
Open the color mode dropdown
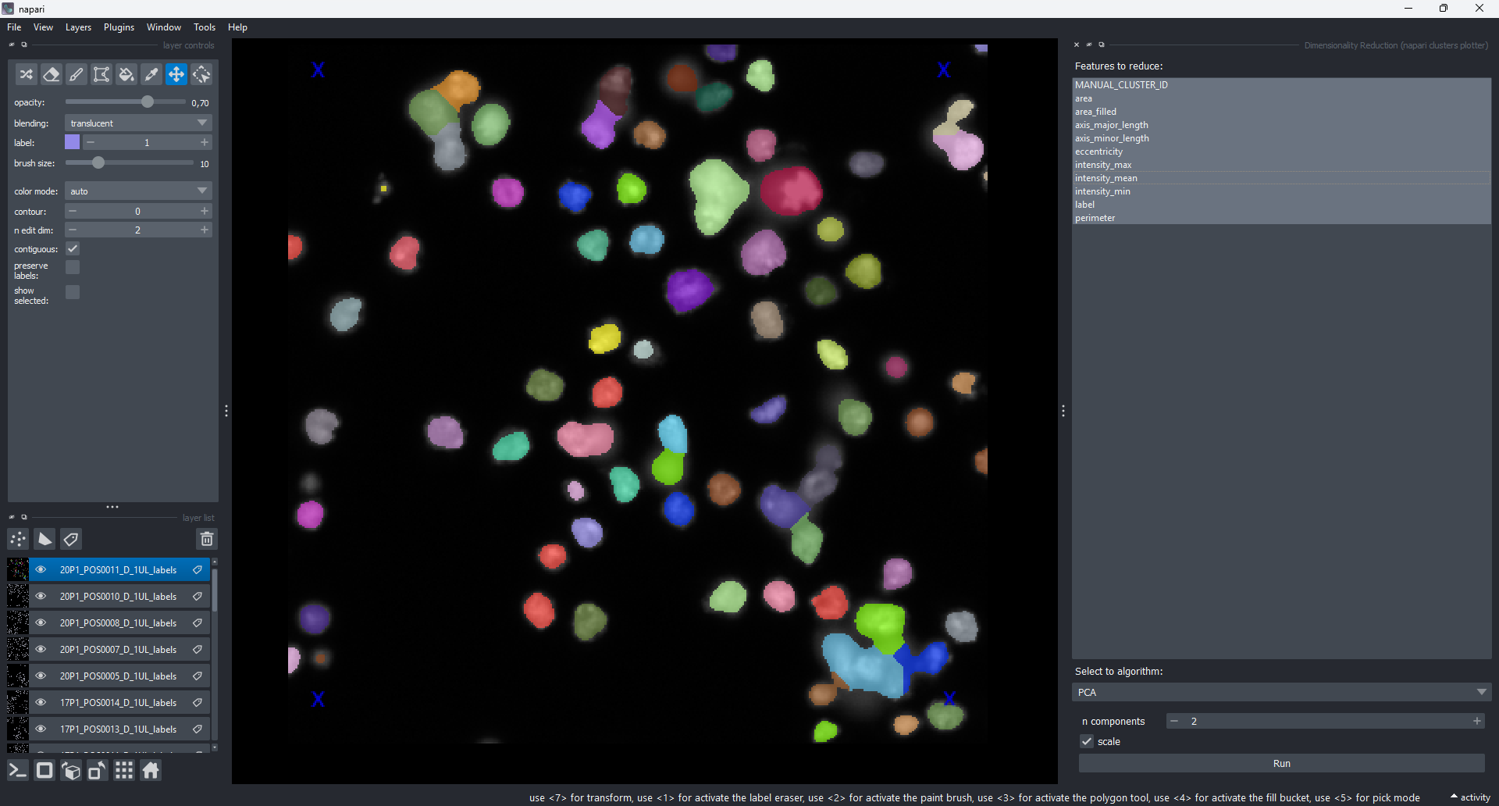pos(138,191)
